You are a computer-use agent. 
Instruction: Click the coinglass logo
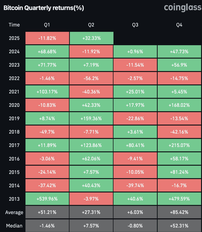[x=183, y=8]
